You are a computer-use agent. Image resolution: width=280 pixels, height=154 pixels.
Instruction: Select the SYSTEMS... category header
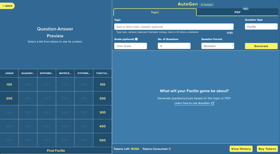pyautogui.click(x=84, y=73)
